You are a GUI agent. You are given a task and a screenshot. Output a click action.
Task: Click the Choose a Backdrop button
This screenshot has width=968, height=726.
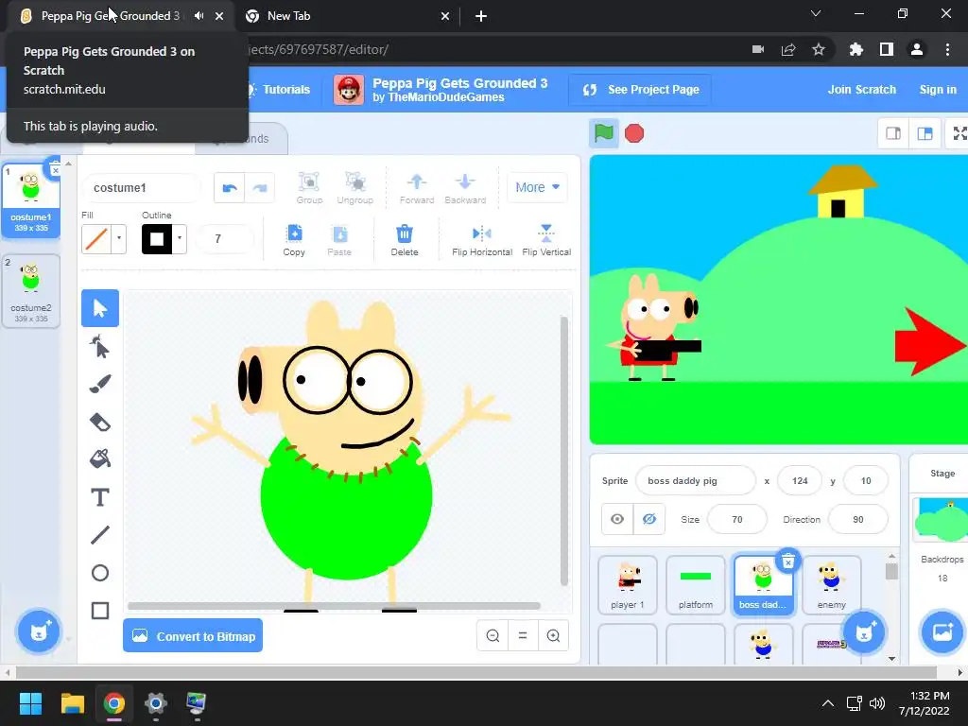tap(942, 631)
